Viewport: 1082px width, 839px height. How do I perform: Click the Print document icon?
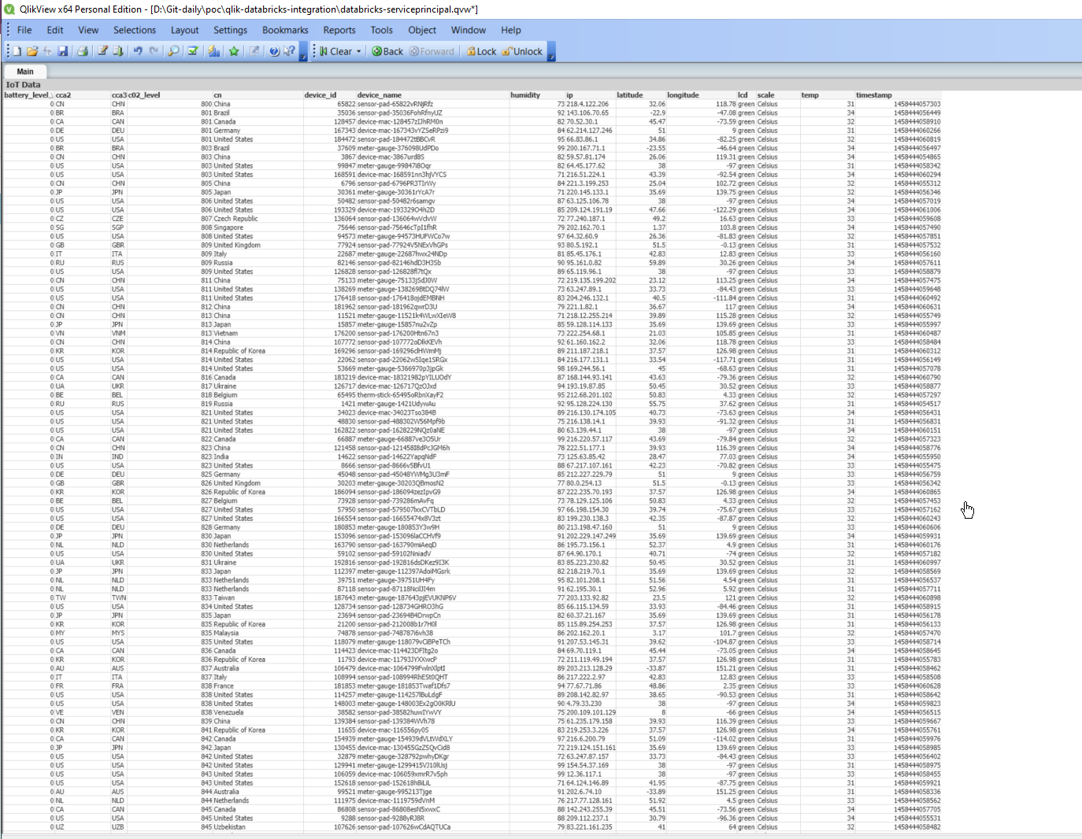tap(81, 51)
